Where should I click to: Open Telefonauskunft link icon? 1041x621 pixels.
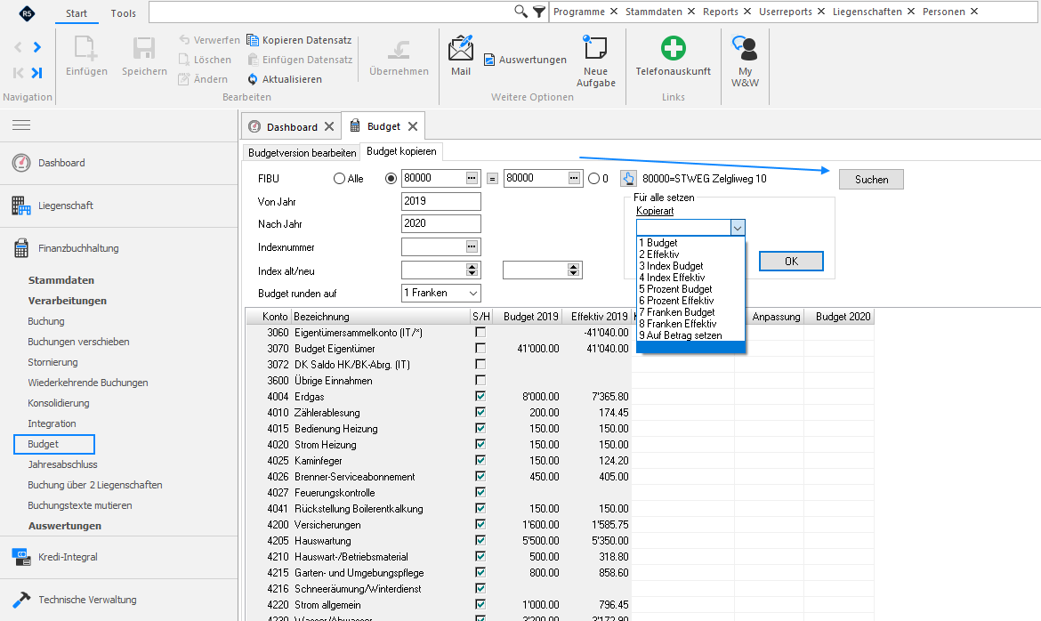674,48
